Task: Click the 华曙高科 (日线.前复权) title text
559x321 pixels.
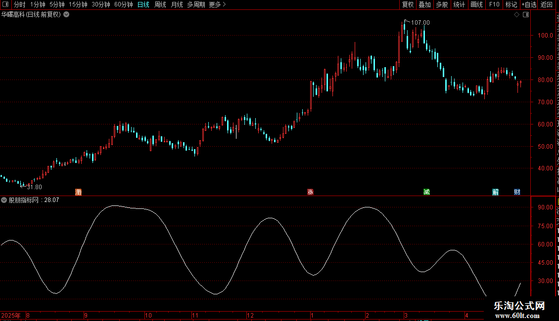Action: click(31, 15)
